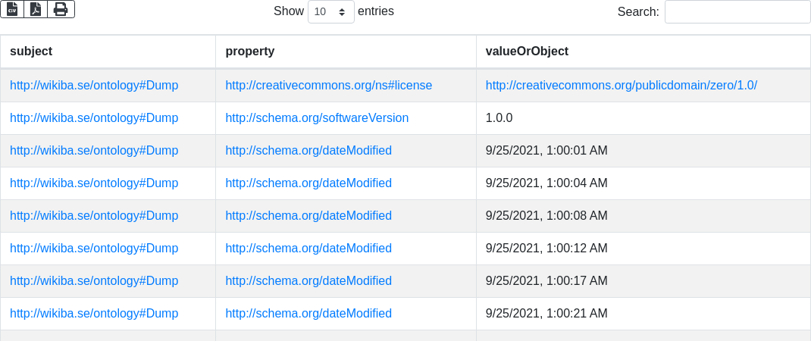Image resolution: width=811 pixels, height=341 pixels.
Task: Open the entries-per-page dropdown
Action: click(x=330, y=12)
